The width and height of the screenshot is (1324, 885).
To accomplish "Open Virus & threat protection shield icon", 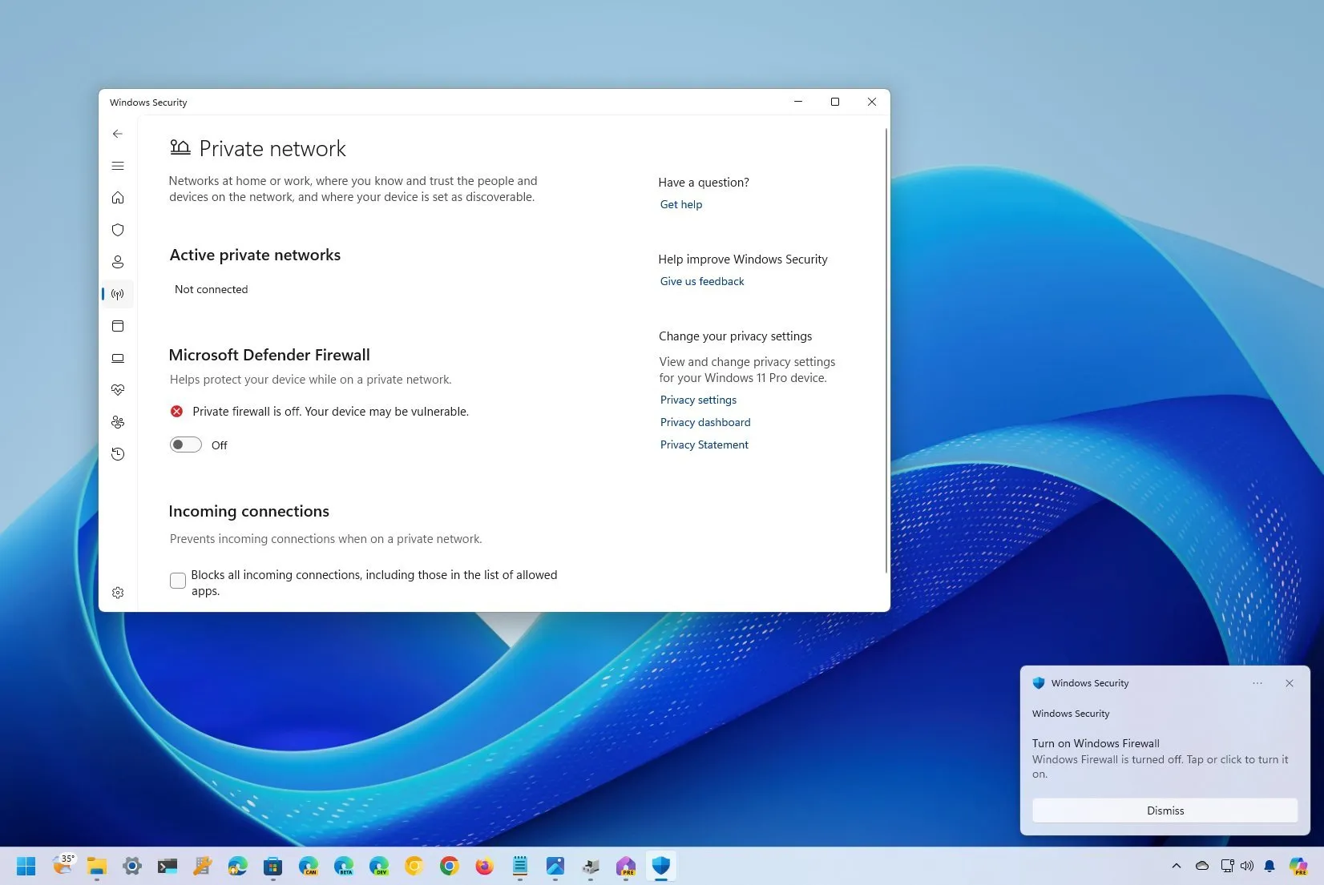I will tap(118, 230).
